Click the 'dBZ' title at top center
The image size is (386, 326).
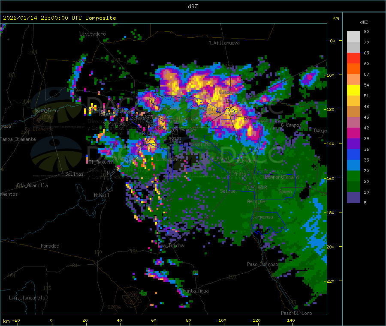193,6
